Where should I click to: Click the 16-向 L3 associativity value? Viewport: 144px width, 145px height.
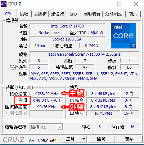130,113
